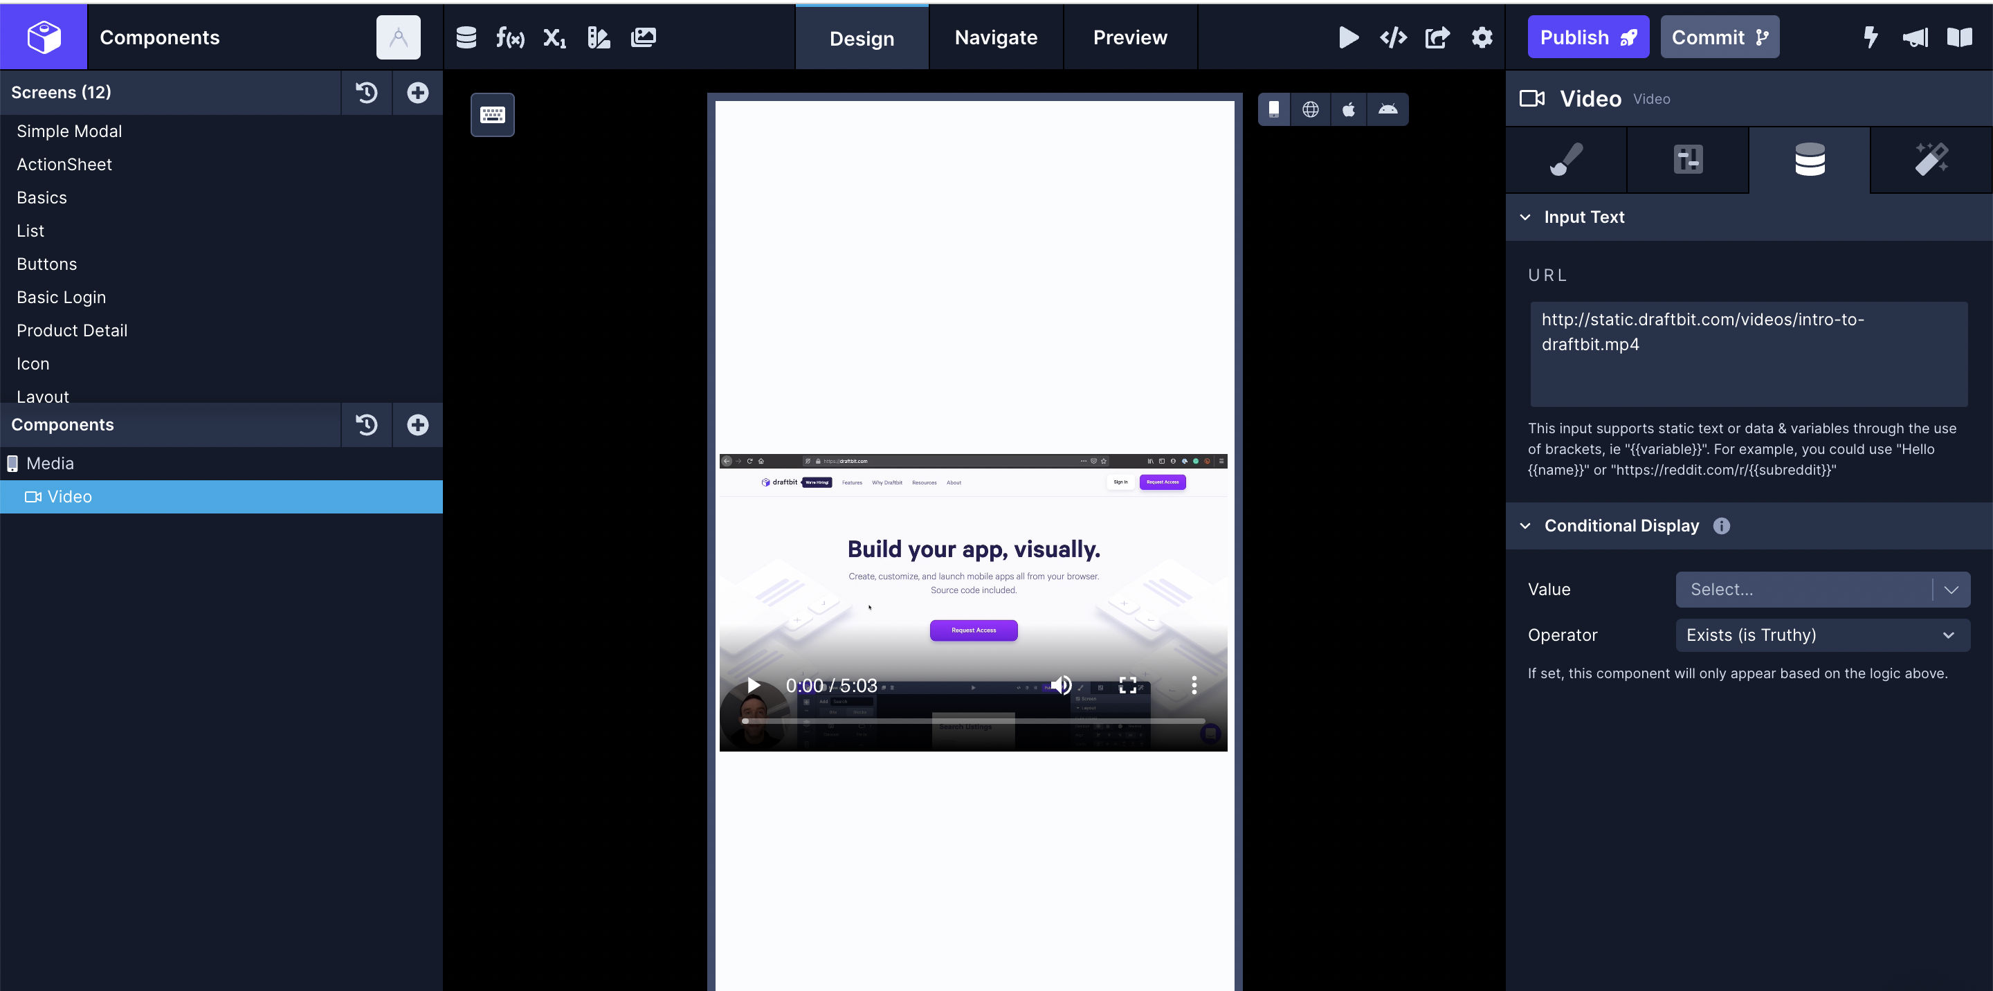This screenshot has width=1993, height=991.
Task: Switch to the Design tab
Action: (x=862, y=38)
